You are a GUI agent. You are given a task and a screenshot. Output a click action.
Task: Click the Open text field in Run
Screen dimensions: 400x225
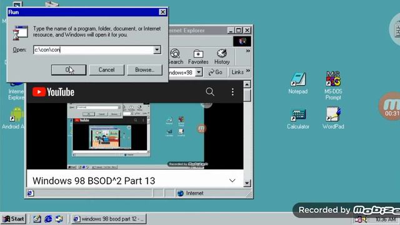click(93, 50)
